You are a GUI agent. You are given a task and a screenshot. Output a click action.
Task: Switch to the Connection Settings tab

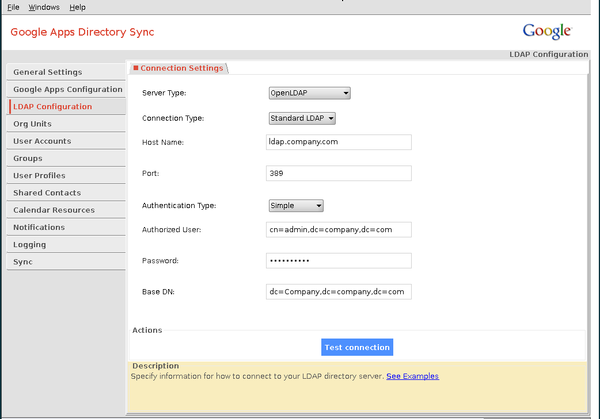point(183,68)
